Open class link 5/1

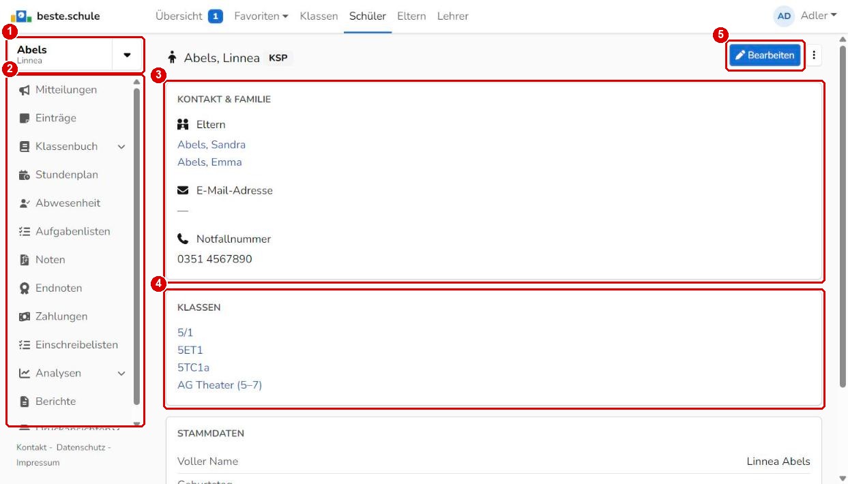point(185,333)
